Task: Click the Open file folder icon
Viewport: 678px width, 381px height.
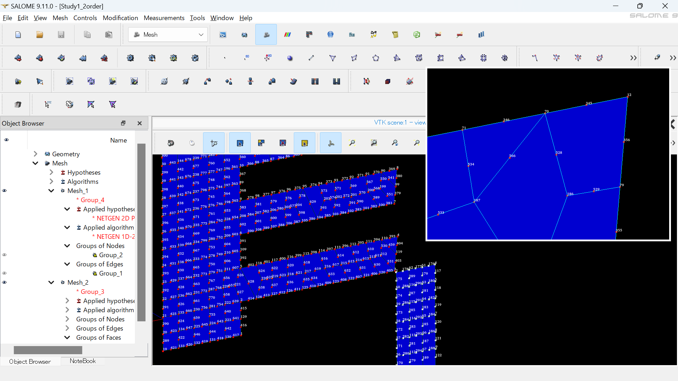Action: tap(40, 35)
